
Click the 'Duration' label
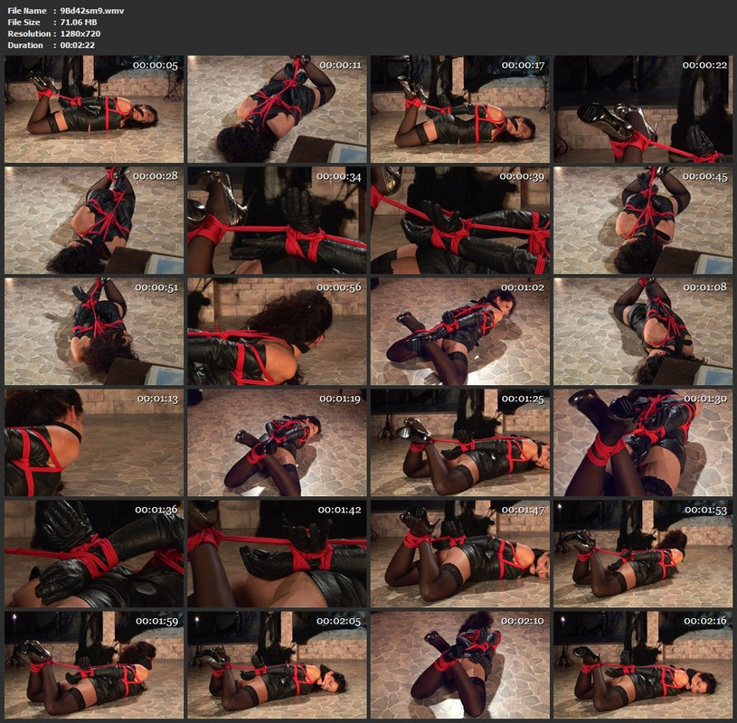[x=25, y=45]
